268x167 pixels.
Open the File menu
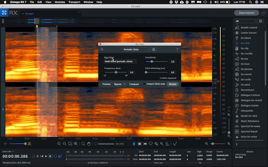[x=32, y=2]
